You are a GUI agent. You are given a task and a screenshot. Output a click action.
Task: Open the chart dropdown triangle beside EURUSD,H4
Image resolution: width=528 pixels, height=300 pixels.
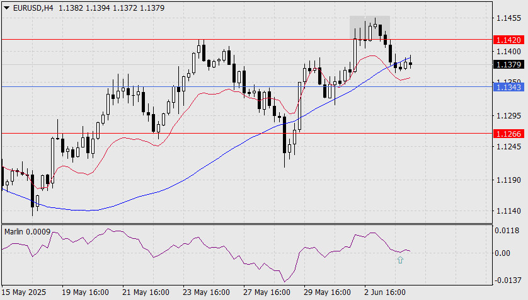(x=6, y=8)
